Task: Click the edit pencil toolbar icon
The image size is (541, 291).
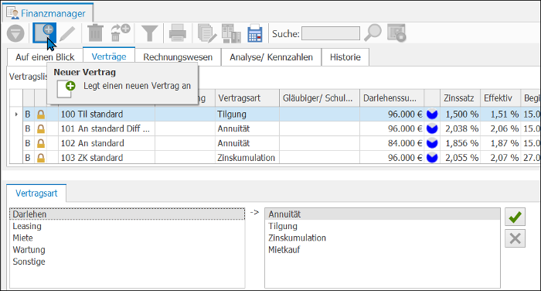Action: (67, 34)
